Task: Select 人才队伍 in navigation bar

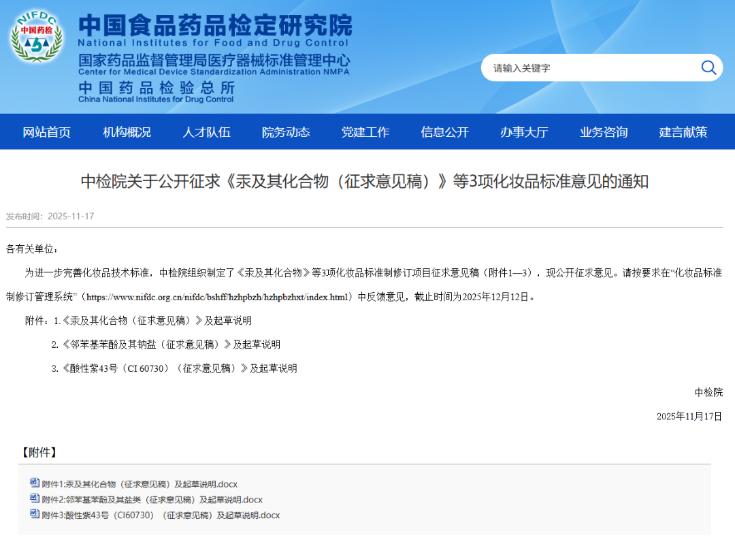Action: (206, 132)
